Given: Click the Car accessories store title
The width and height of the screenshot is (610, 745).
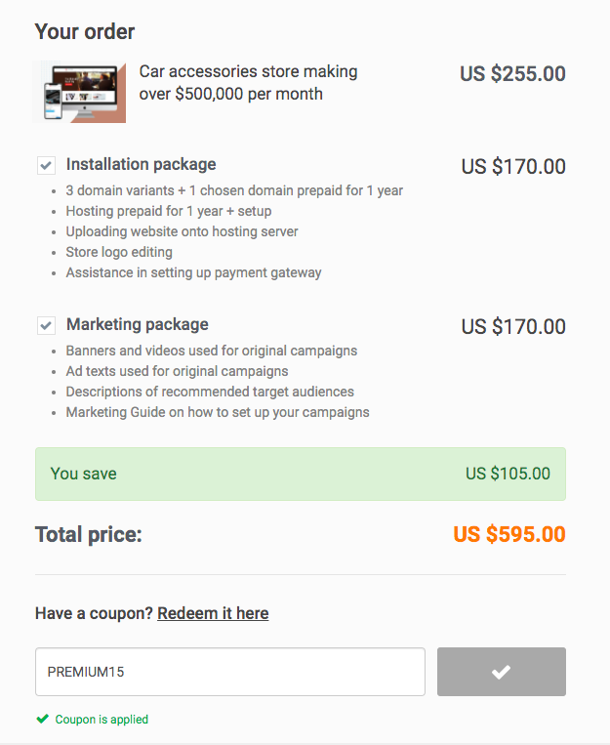Looking at the screenshot, I should coord(248,83).
